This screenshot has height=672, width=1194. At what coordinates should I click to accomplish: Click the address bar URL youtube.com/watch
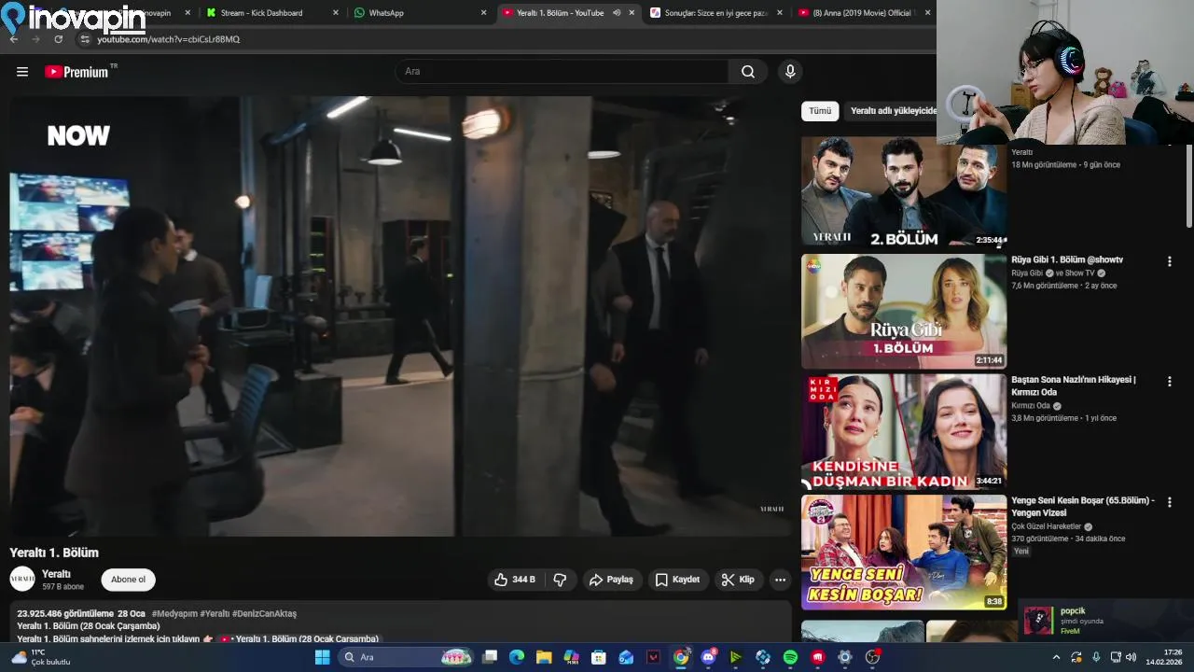[x=169, y=39]
